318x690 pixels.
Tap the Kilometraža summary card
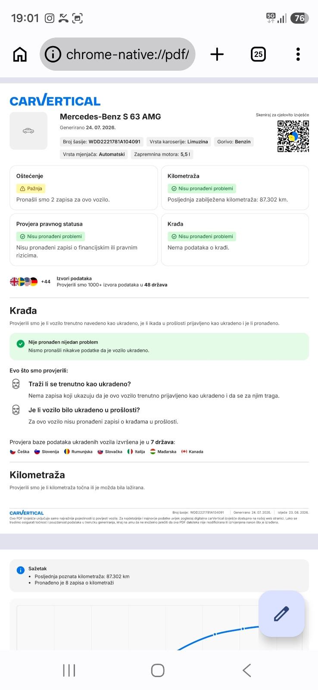click(x=235, y=188)
